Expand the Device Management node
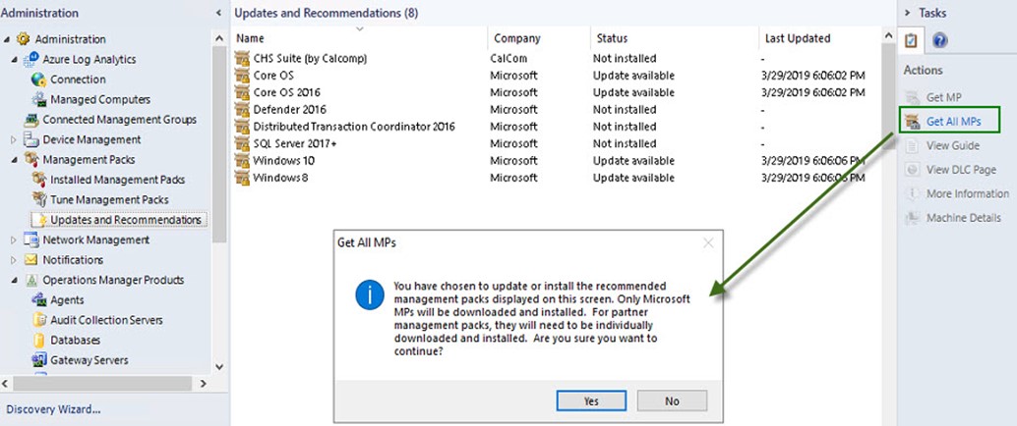The height and width of the screenshot is (426, 1017). [14, 139]
